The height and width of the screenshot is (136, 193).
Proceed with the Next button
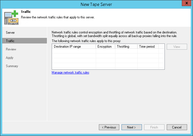coord(132,127)
